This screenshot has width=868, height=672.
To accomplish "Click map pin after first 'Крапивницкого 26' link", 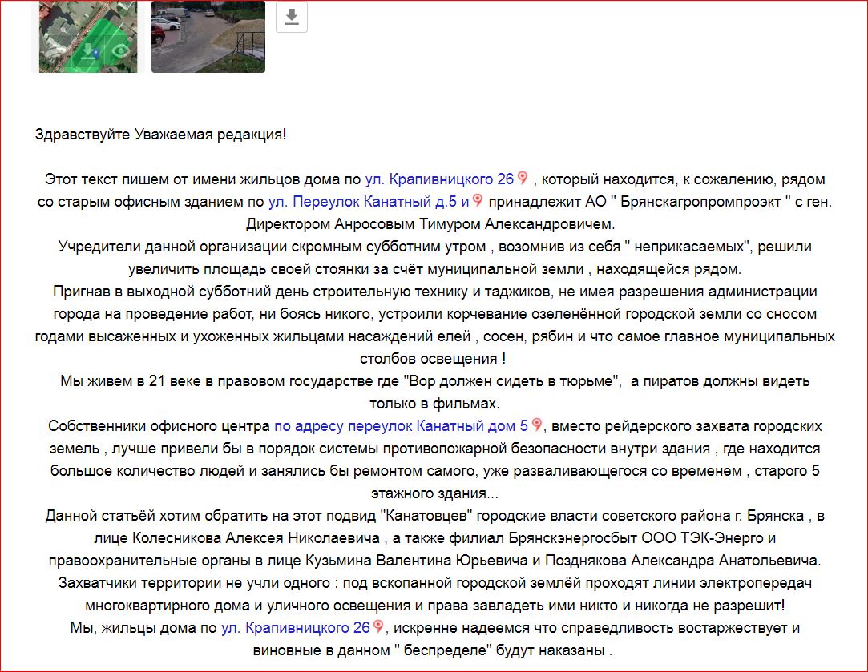I will (523, 179).
